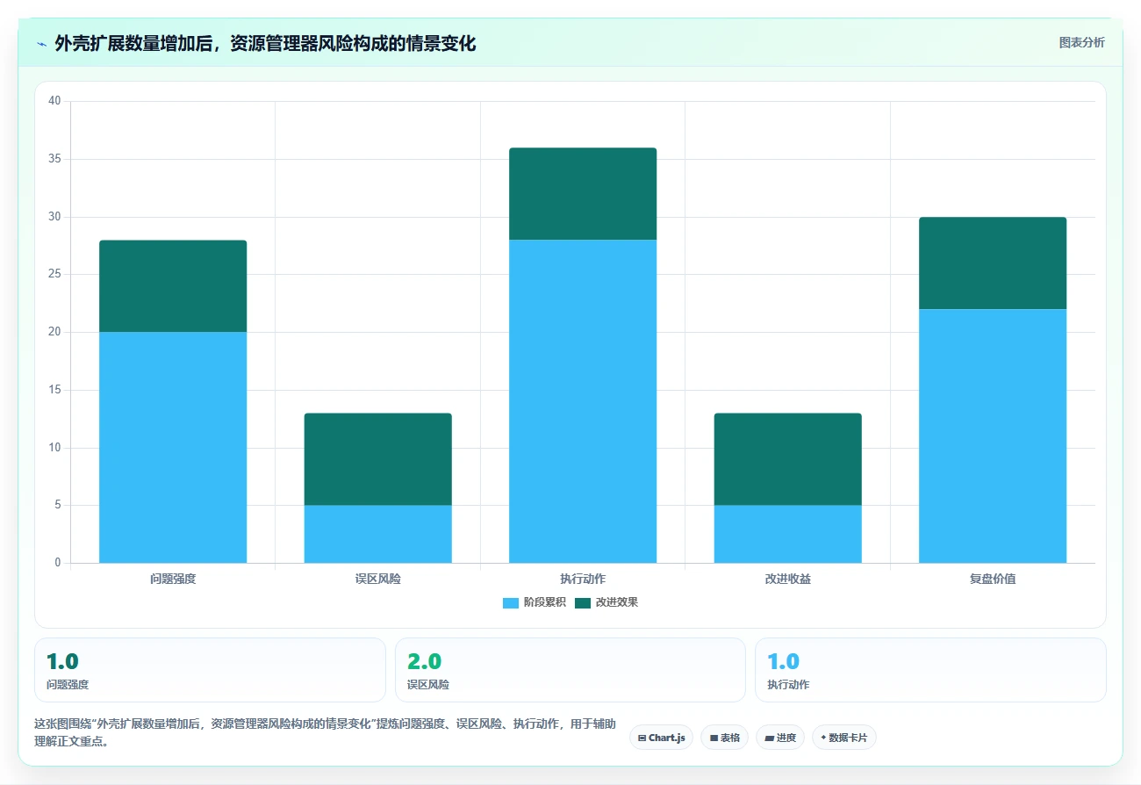Click the green 执行动作 bar segment
The height and width of the screenshot is (785, 1141).
pos(583,194)
